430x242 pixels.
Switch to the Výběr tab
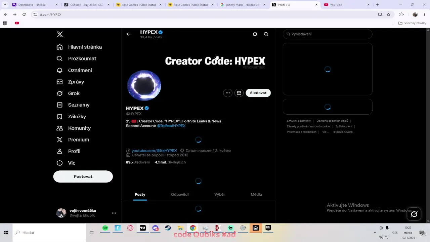(x=220, y=194)
